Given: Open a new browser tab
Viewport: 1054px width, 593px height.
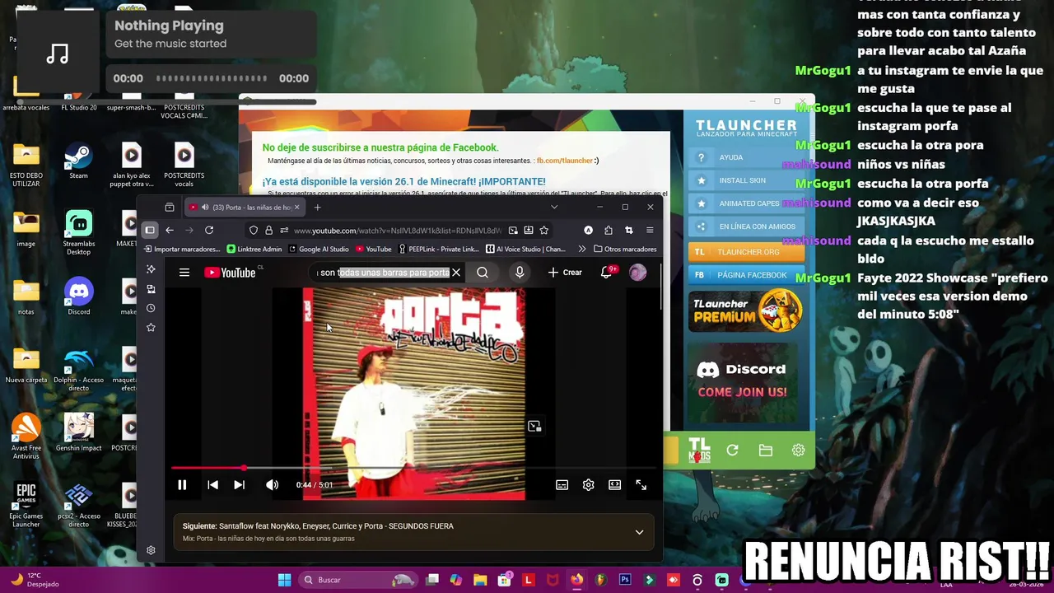Looking at the screenshot, I should point(317,207).
